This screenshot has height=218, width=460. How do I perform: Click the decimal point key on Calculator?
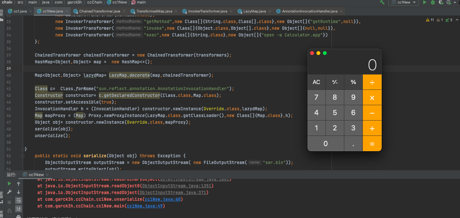pos(353,144)
